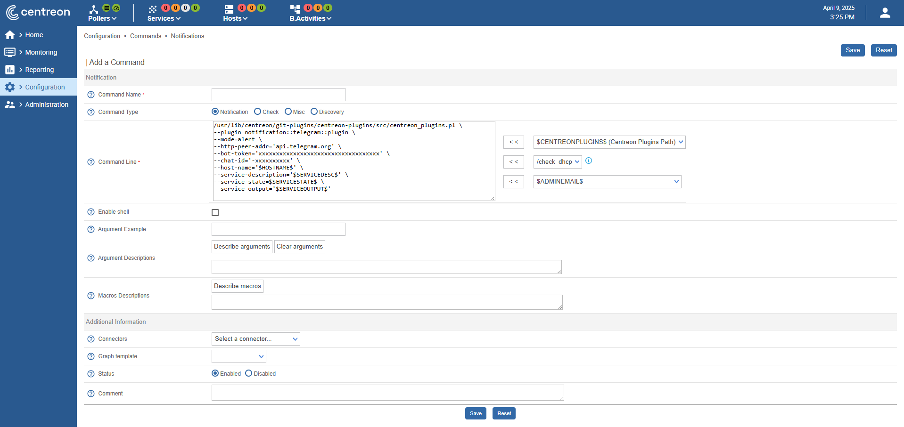
Task: Set Status to Disabled
Action: 248,373
